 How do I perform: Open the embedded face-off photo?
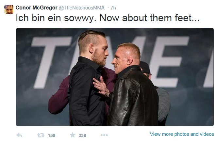point(115,77)
